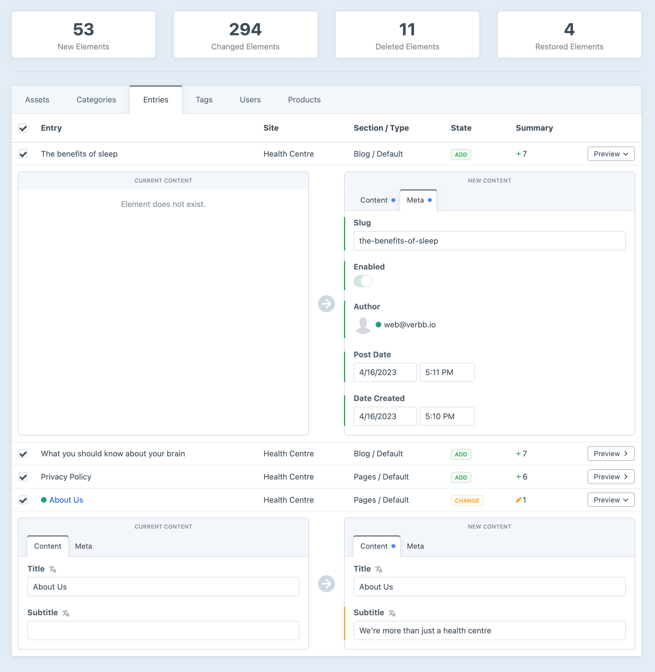This screenshot has height=672, width=655.
Task: Uncheck the Privacy Policy row checkbox
Action: (23, 477)
